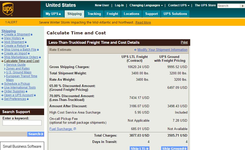This screenshot has height=150, width=245.
Task: Go to the Locations tab
Action: [132, 14]
